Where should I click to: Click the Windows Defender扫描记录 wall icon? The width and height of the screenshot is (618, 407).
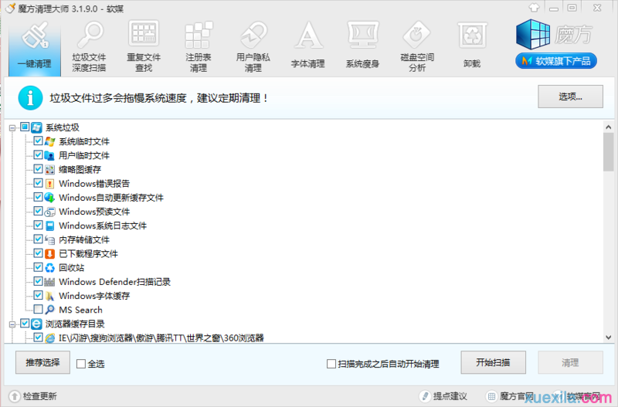coord(49,282)
